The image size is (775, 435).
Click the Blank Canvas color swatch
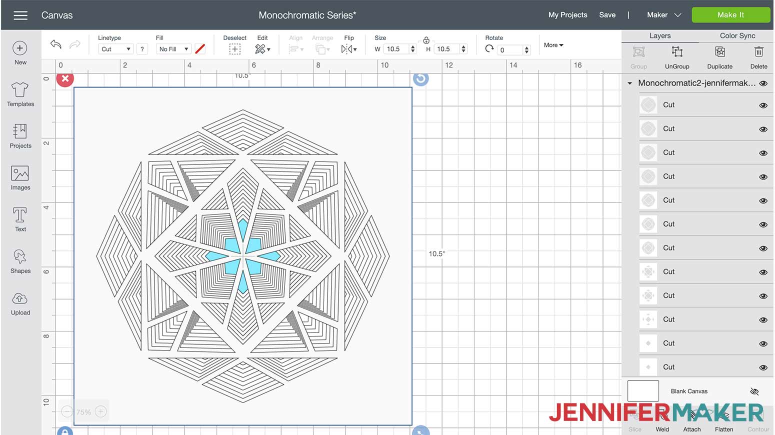[643, 391]
